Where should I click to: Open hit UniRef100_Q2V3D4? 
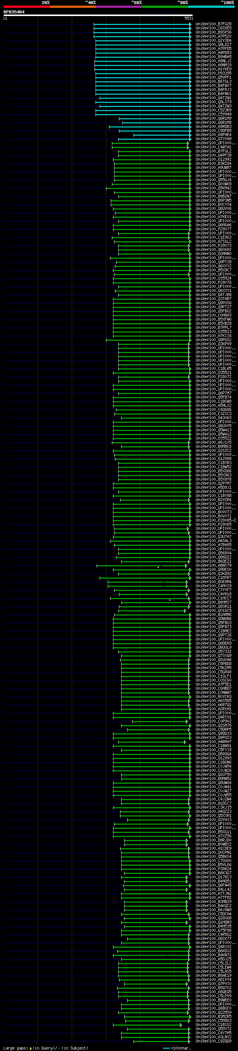tap(213, 40)
